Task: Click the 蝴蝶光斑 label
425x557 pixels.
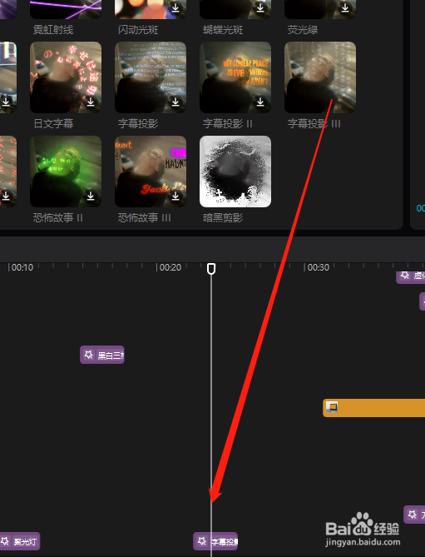Action: coord(223,30)
